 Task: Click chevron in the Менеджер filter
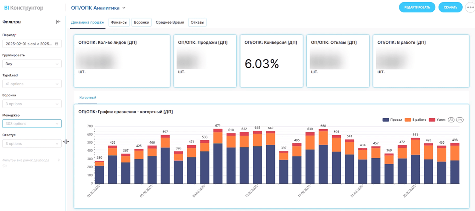click(57, 124)
